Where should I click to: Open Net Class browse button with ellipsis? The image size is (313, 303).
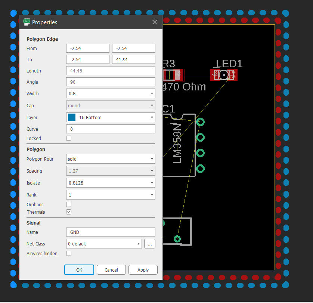pyautogui.click(x=150, y=244)
